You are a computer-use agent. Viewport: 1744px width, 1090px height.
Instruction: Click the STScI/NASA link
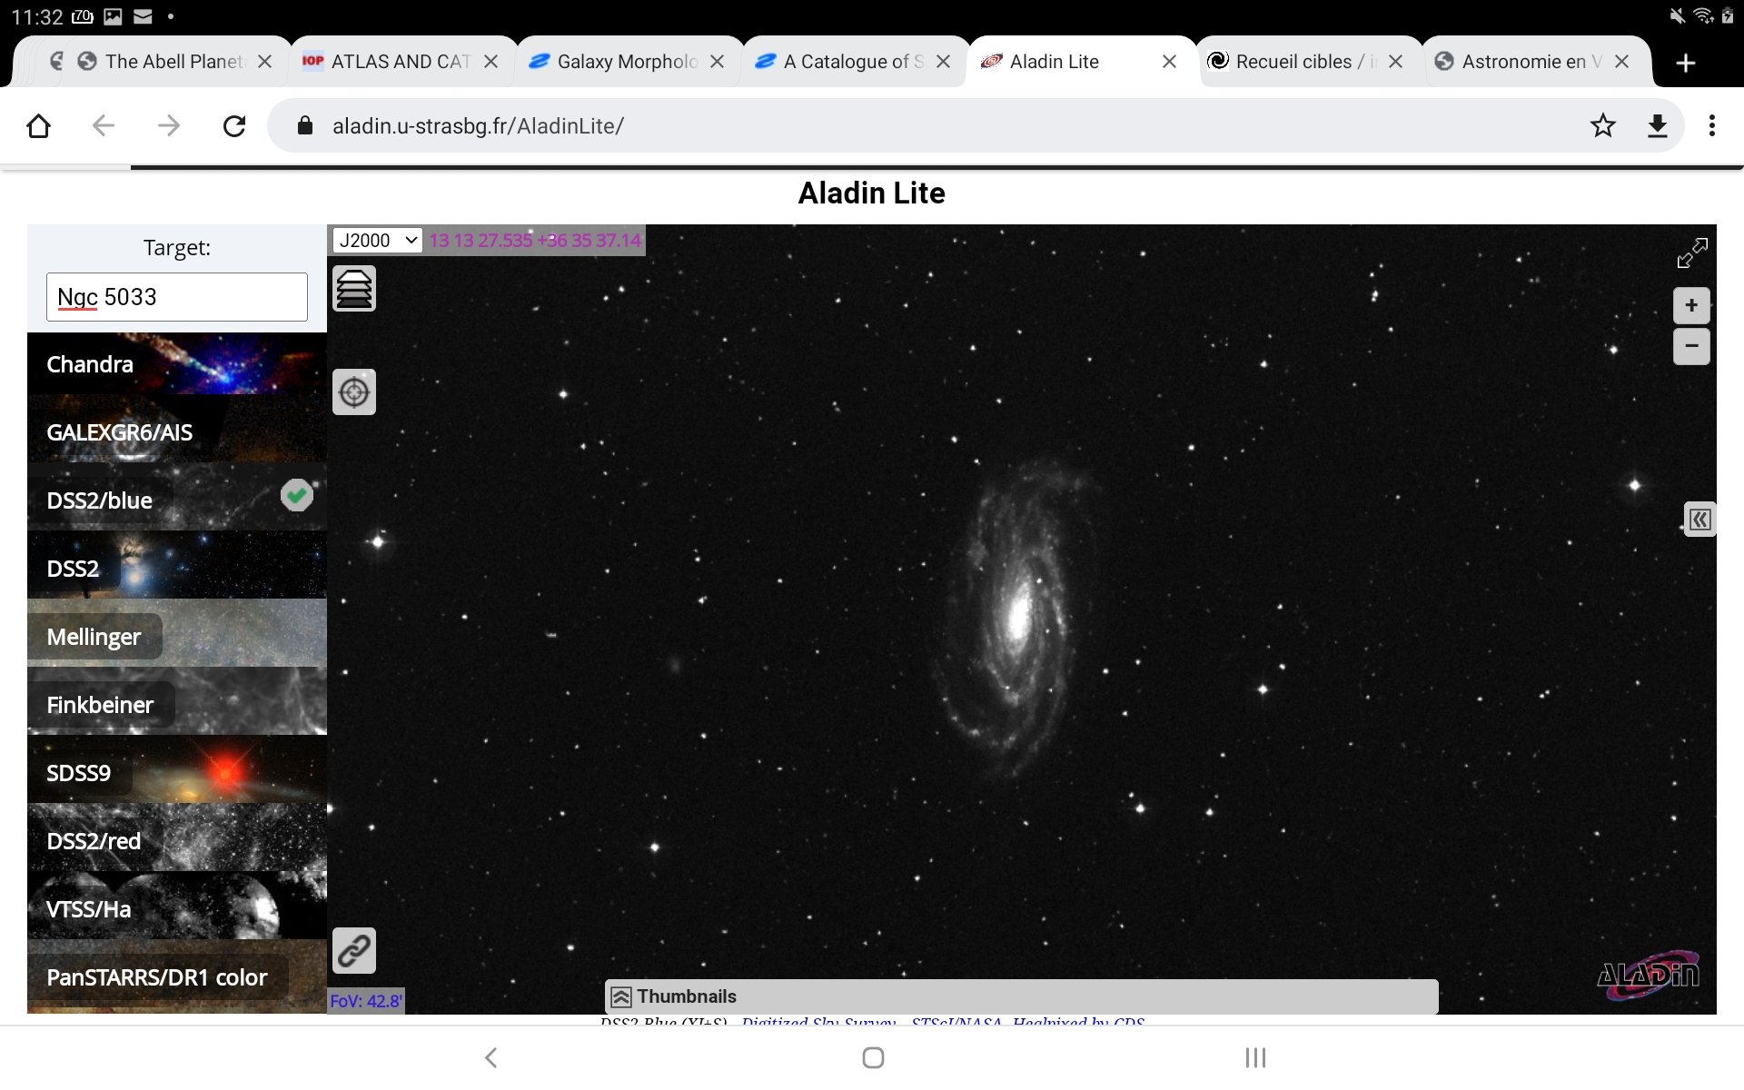click(956, 1022)
